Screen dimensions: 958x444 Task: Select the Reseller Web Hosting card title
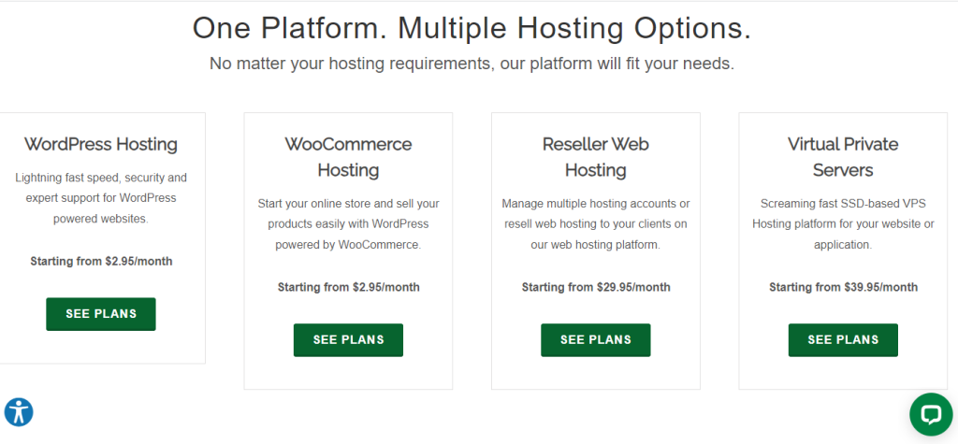[596, 157]
